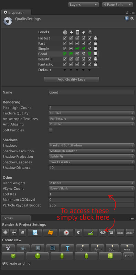The width and height of the screenshot is (136, 275).
Task: Open the 4 Pane Split layout dropdown
Action: pyautogui.click(x=117, y=5)
